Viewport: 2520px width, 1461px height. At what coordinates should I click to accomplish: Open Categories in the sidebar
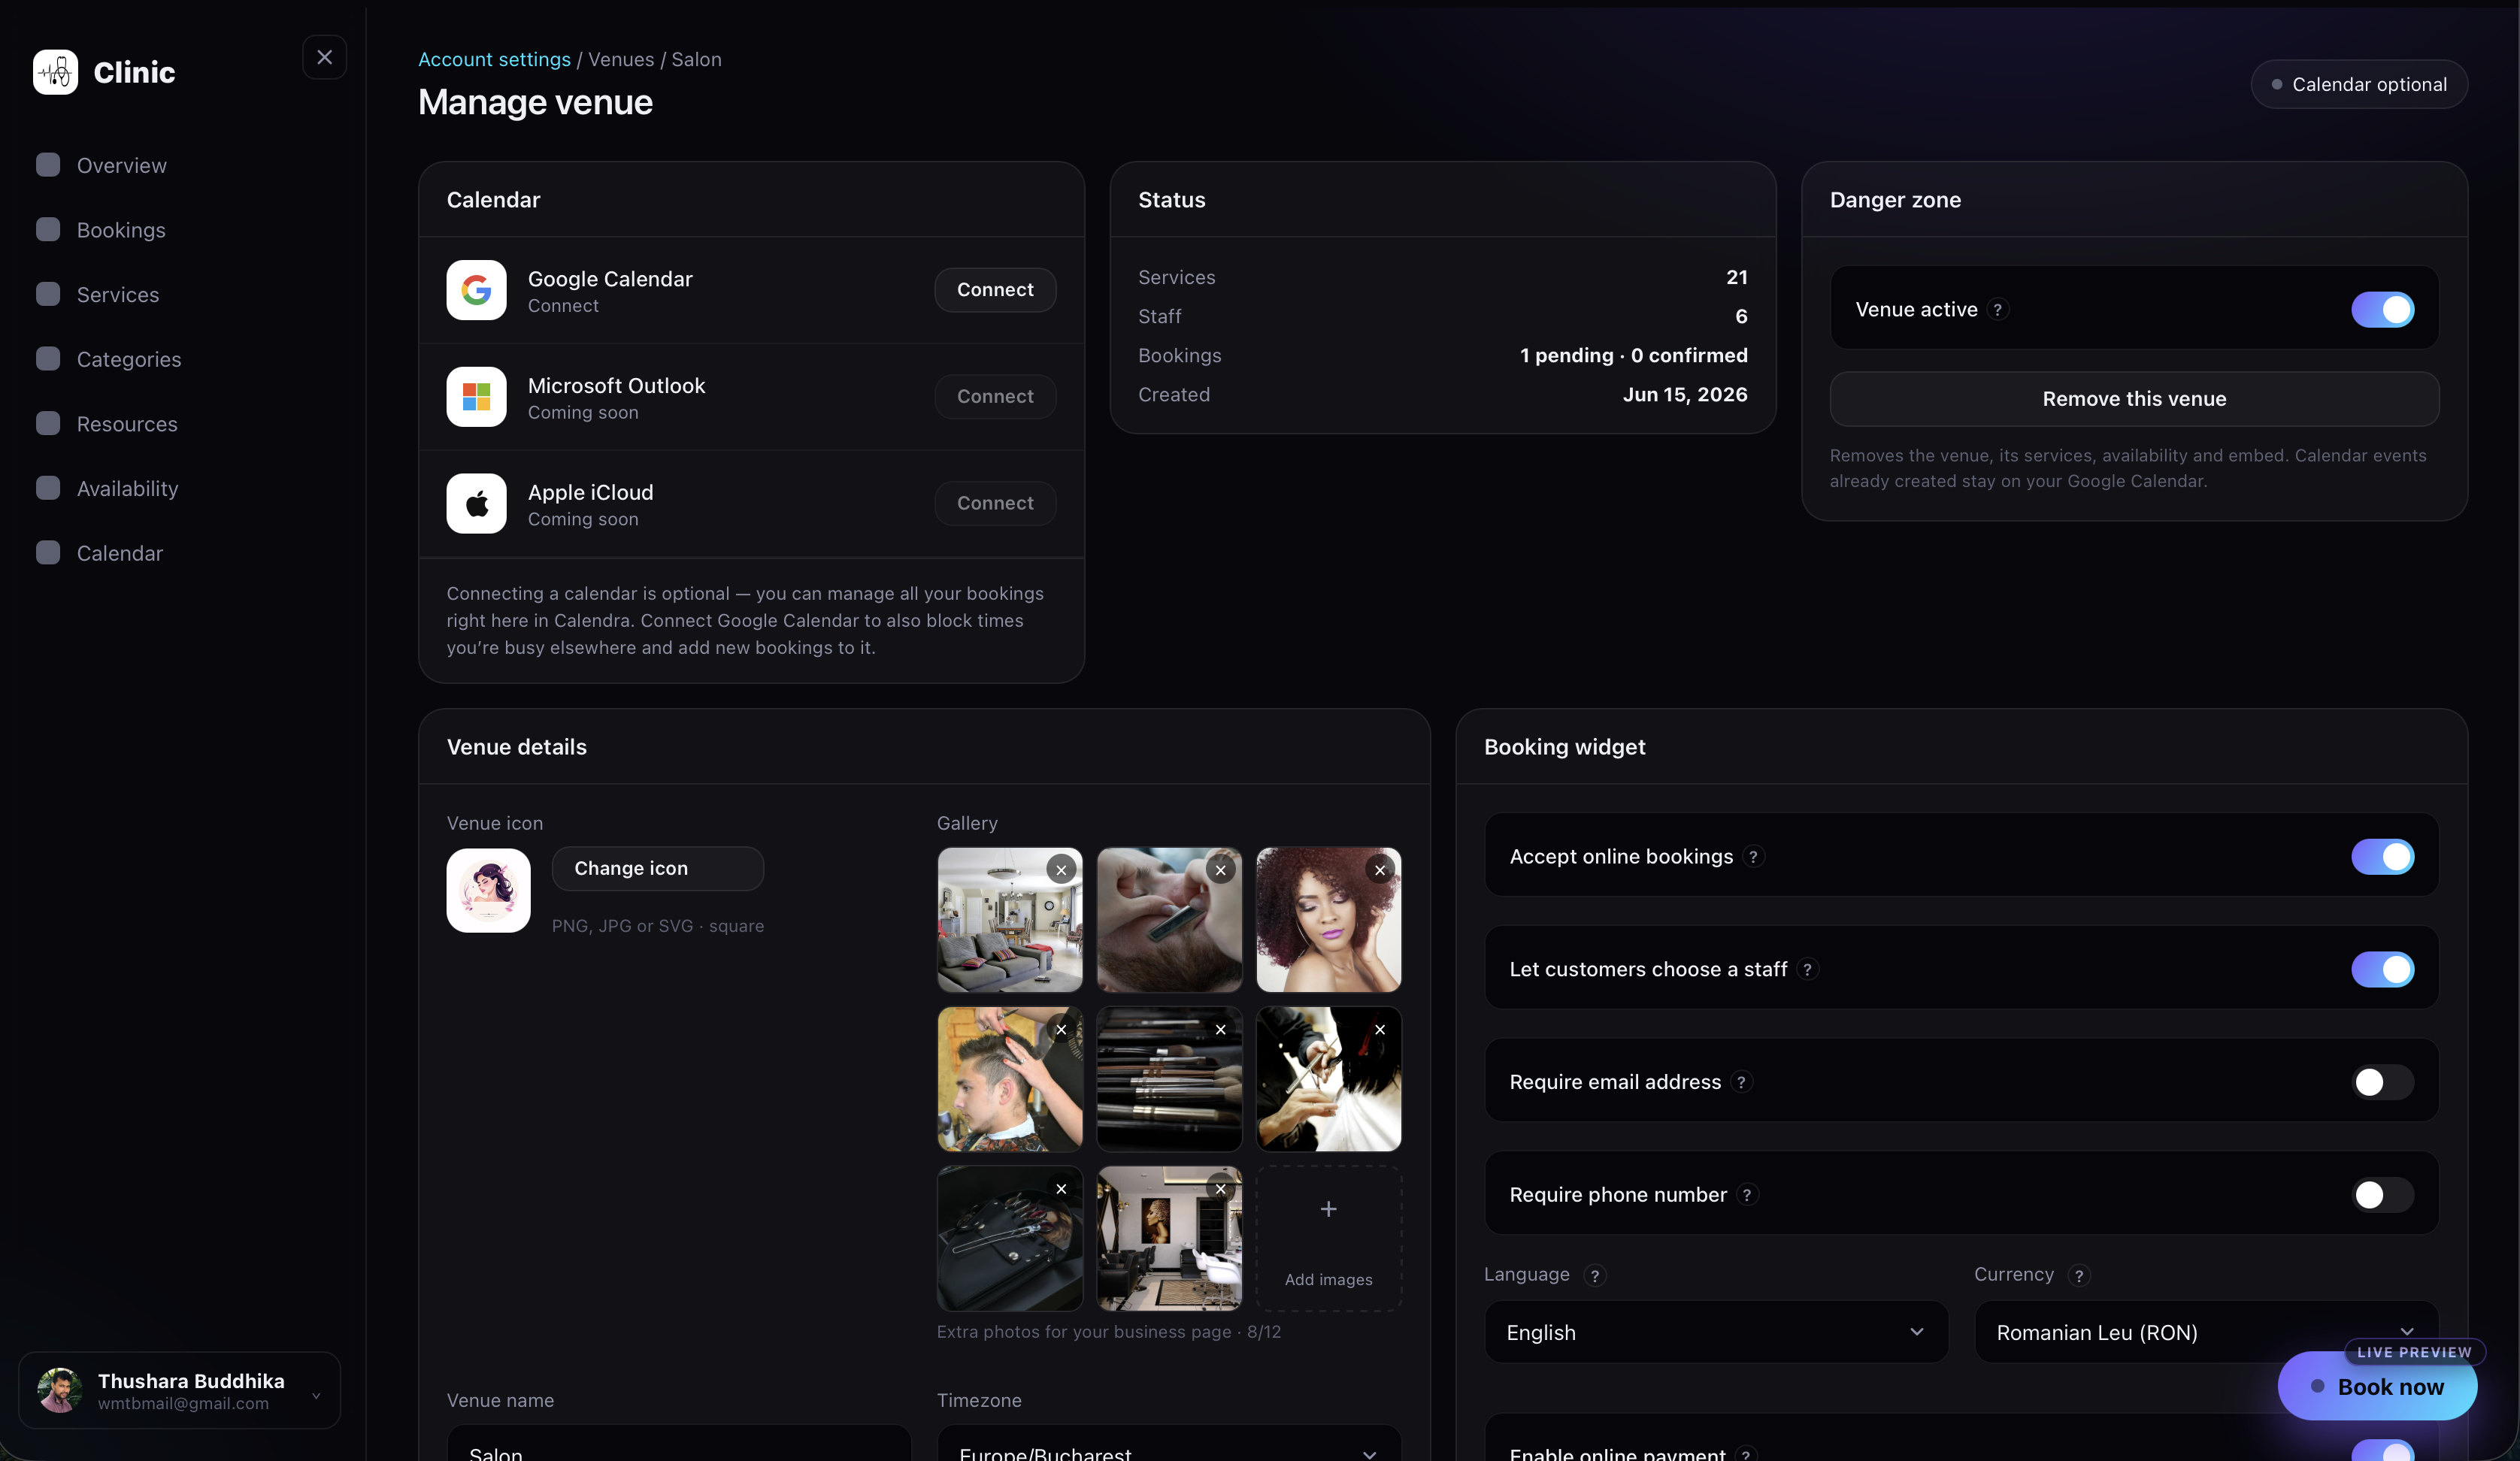click(129, 359)
